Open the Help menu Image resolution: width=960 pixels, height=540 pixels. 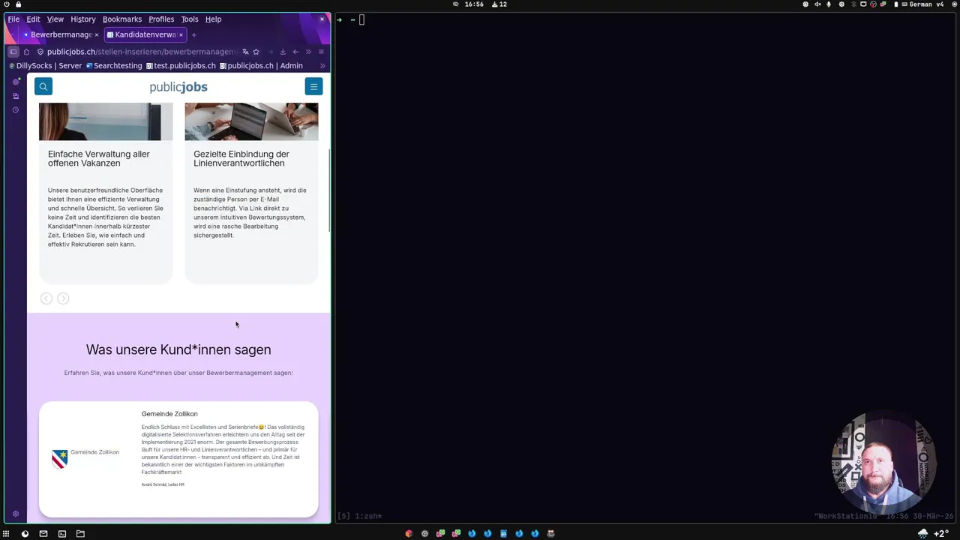(213, 19)
